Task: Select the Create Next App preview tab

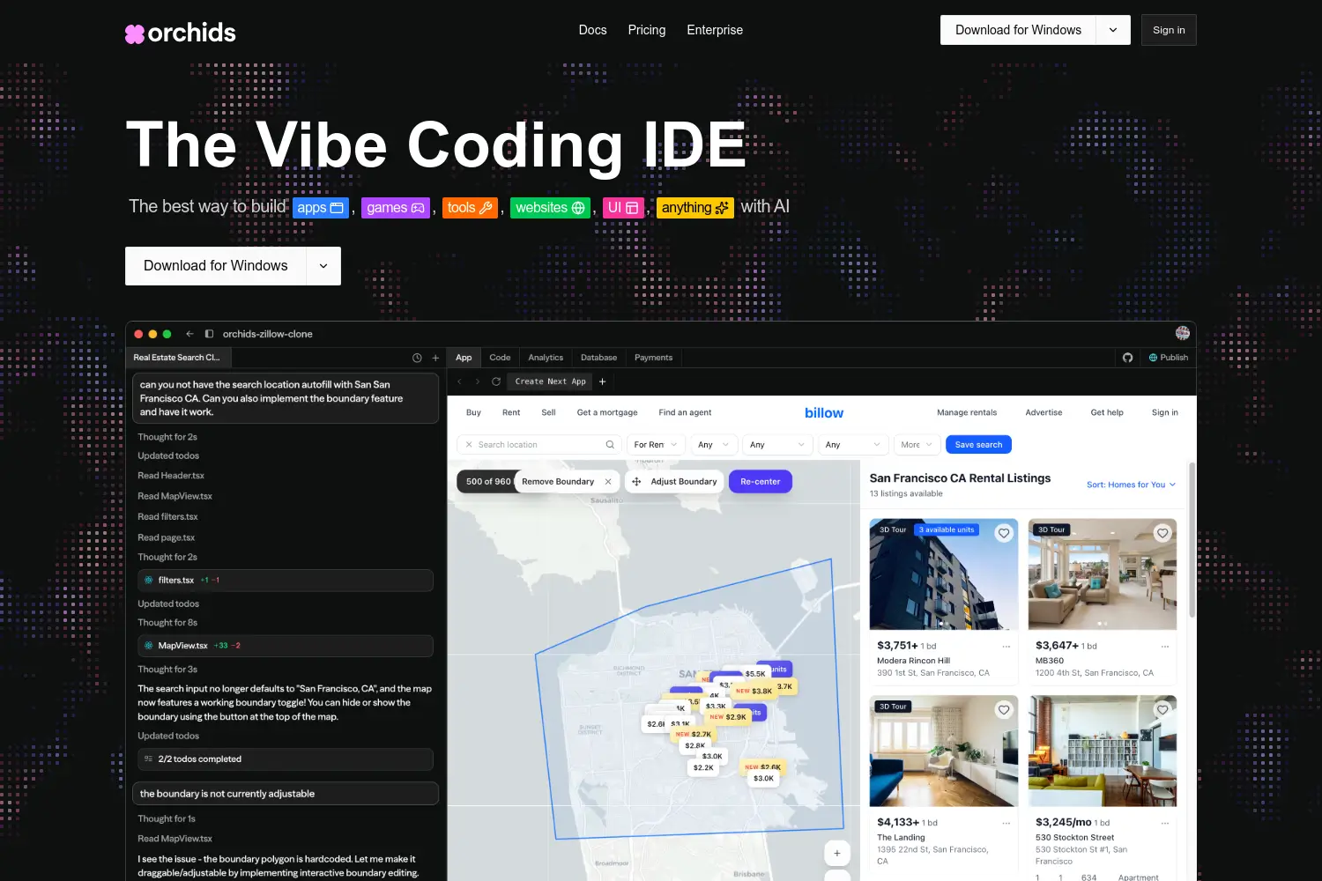Action: 550,381
